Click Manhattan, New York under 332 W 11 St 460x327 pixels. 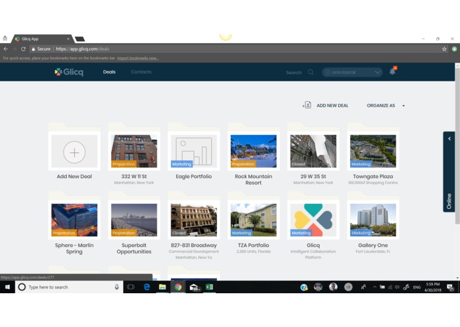tap(134, 183)
